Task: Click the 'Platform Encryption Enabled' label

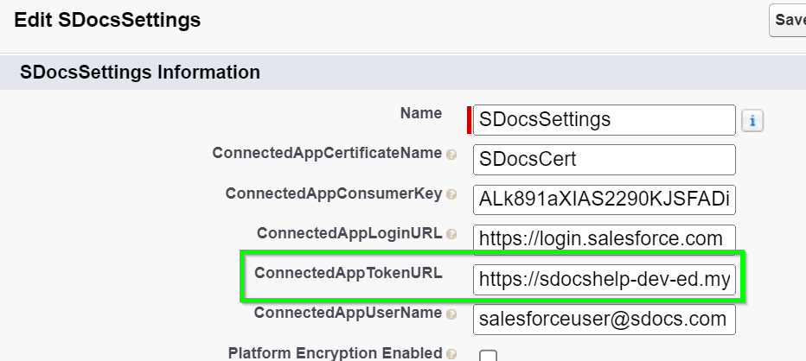Action: pos(336,353)
